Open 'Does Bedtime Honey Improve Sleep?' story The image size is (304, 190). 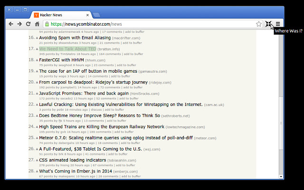(99, 115)
